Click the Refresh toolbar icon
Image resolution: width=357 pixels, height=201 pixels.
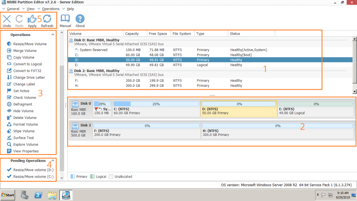47,19
